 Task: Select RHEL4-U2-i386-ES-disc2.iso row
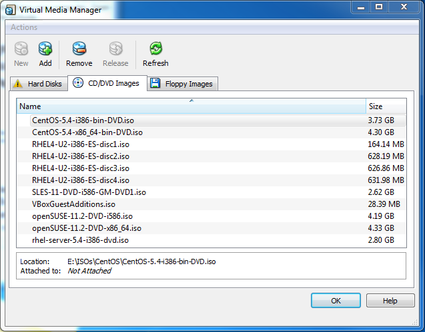211,156
